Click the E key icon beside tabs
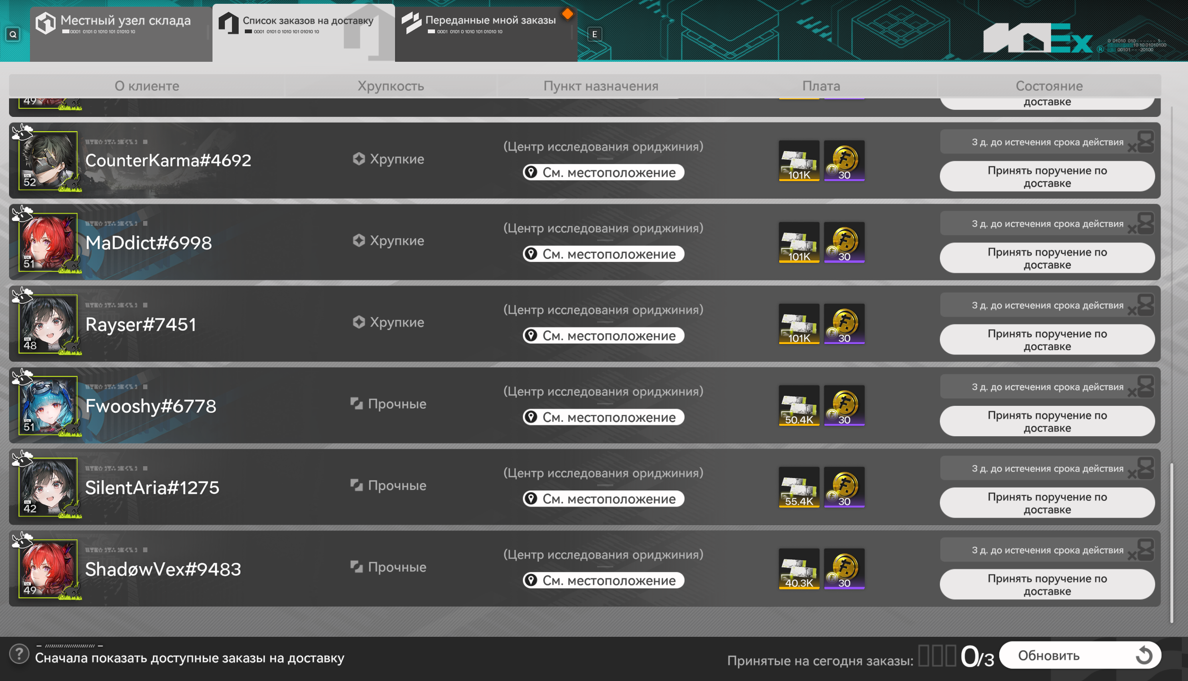Image resolution: width=1188 pixels, height=681 pixels. click(594, 34)
